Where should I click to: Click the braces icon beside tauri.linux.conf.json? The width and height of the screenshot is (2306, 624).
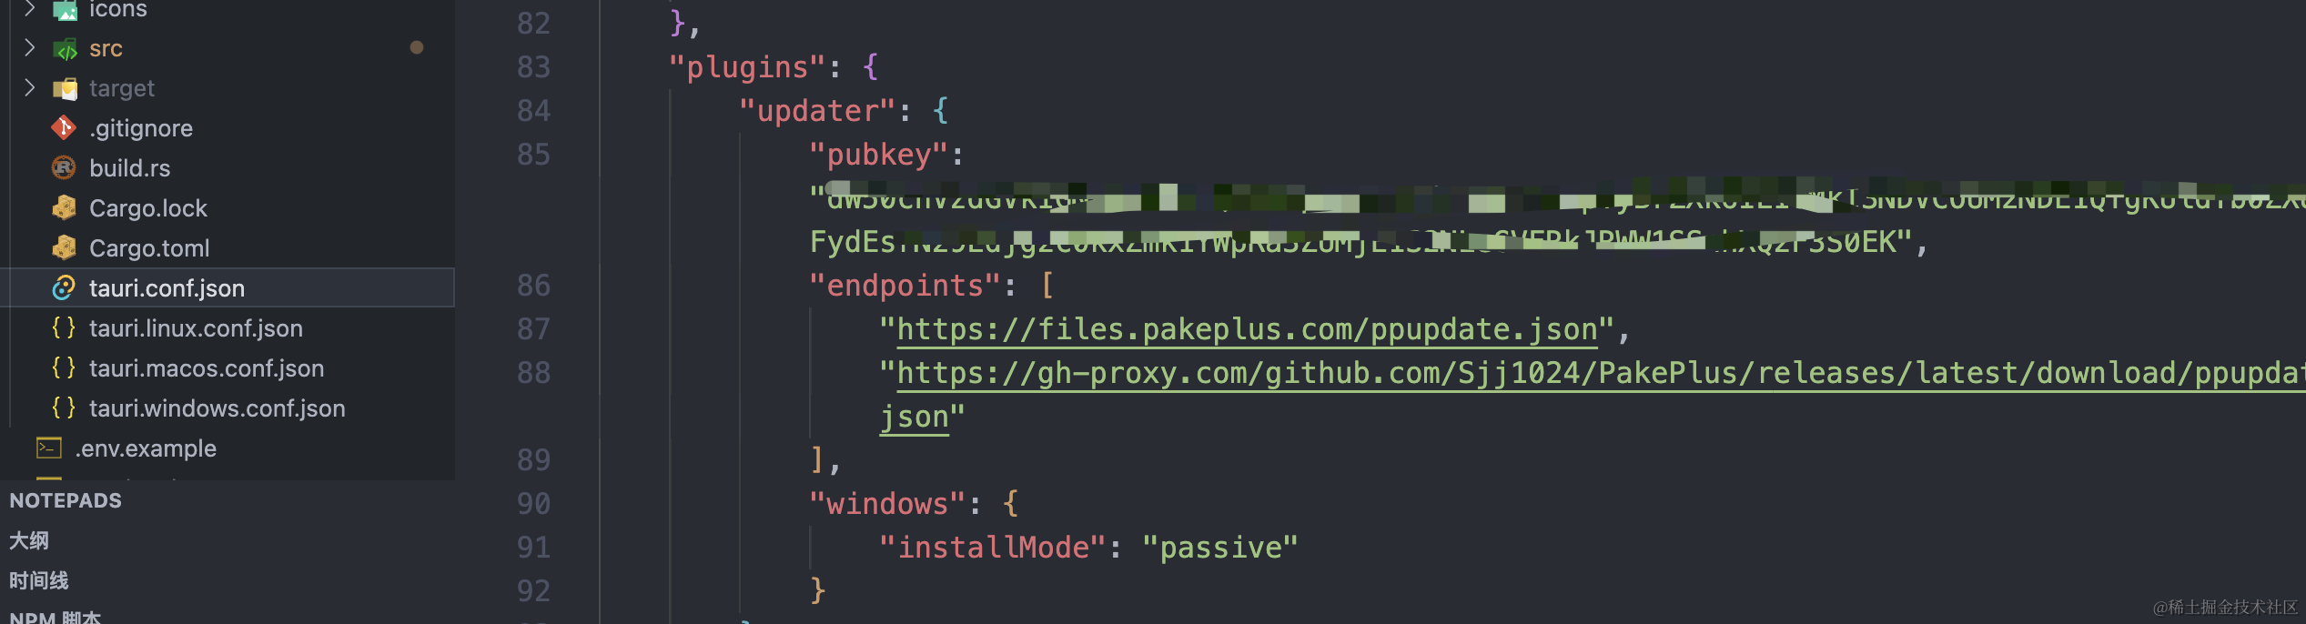coord(64,328)
